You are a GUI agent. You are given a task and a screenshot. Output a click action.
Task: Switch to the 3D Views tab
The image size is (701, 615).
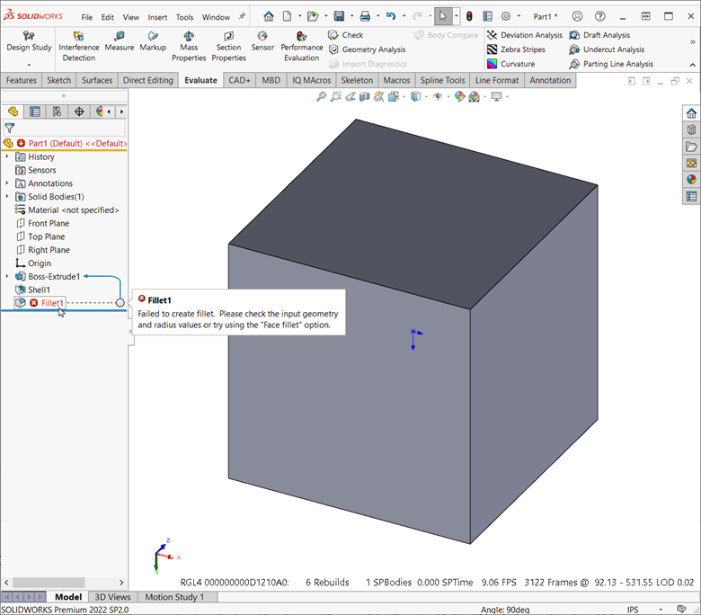pos(112,597)
